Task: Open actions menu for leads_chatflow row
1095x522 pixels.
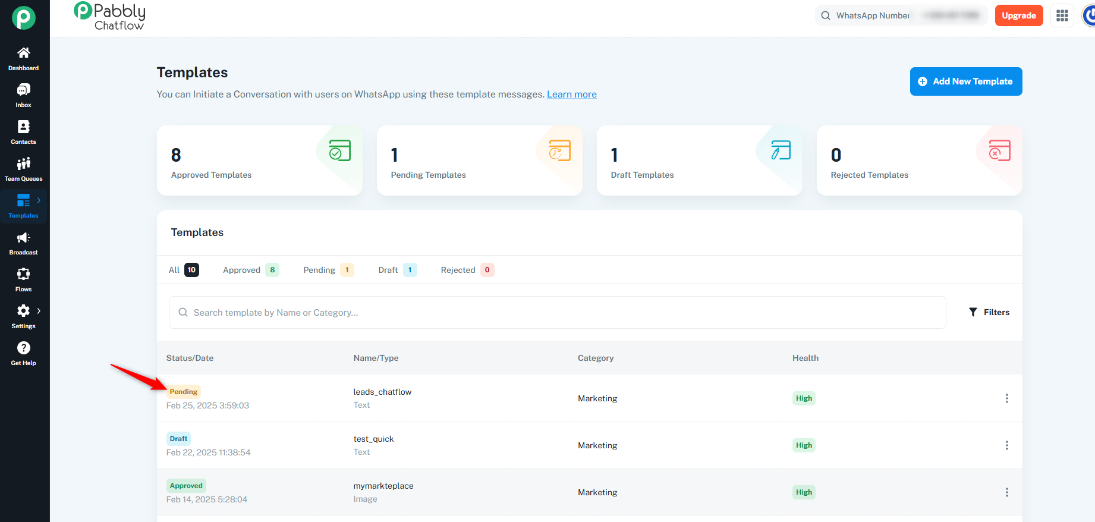Action: [1007, 398]
